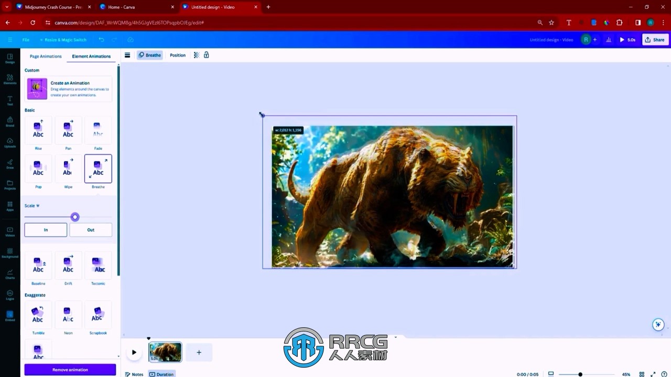Open the Background panel in sidebar
This screenshot has height=377, width=671.
(10, 252)
